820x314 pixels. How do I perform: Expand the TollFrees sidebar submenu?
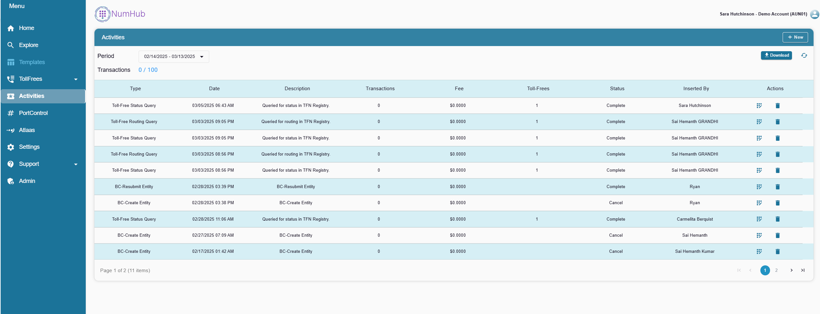pyautogui.click(x=76, y=79)
